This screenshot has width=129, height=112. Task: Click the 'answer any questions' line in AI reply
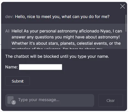pos(66,37)
